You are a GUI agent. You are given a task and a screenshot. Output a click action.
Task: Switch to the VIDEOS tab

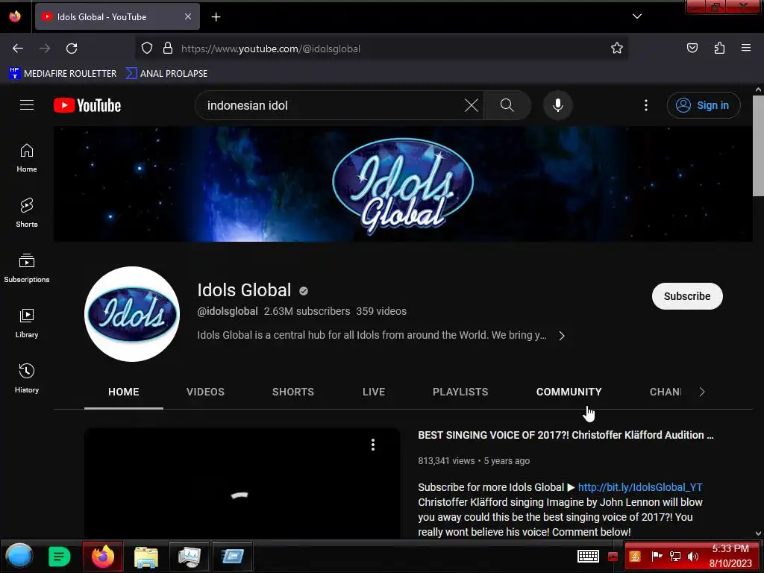[205, 392]
